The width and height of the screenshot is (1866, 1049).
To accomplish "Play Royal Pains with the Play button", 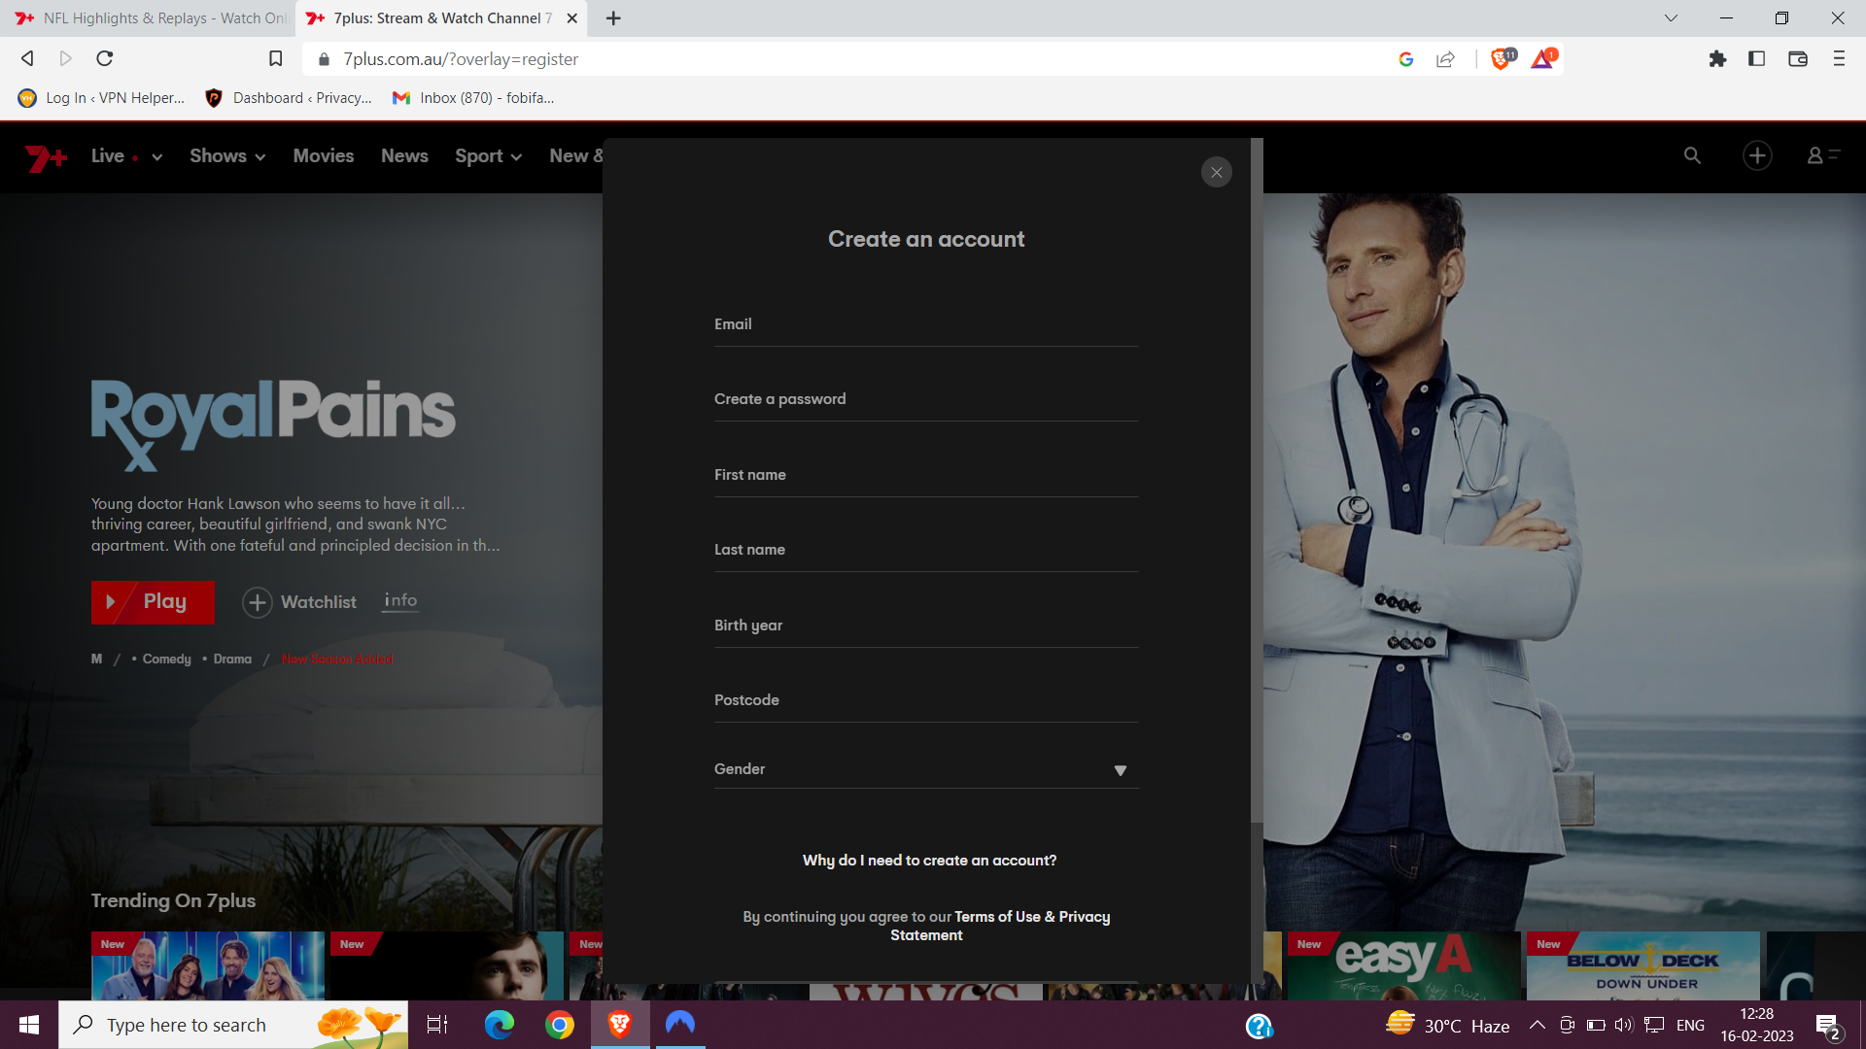I will (153, 602).
